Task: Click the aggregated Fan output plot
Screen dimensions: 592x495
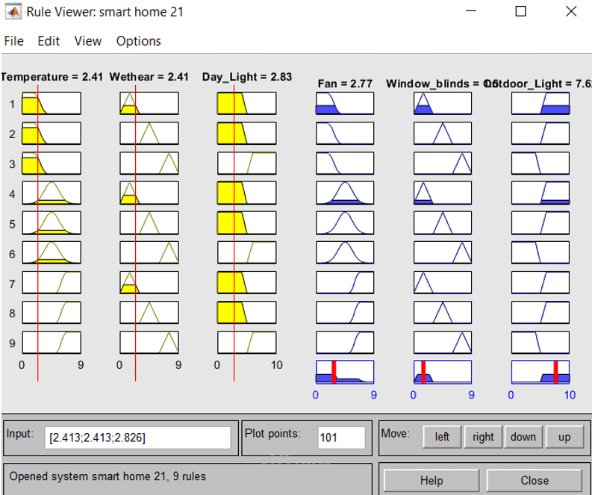Action: (x=345, y=373)
